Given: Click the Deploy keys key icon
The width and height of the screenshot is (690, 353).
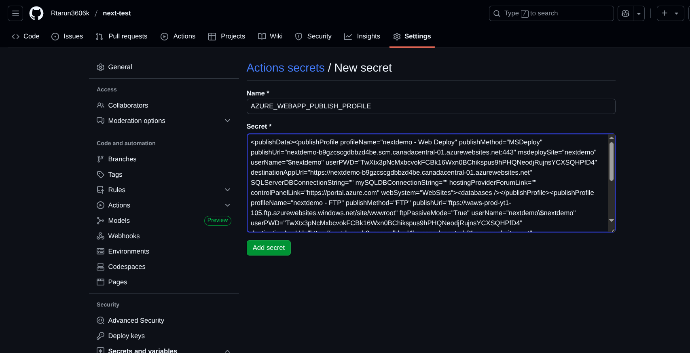Looking at the screenshot, I should [101, 336].
